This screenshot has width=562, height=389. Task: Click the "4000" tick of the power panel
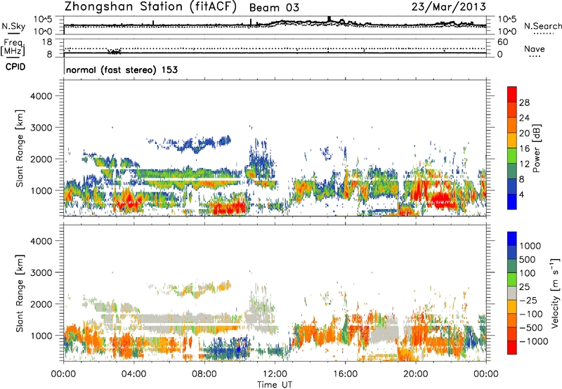(x=41, y=96)
